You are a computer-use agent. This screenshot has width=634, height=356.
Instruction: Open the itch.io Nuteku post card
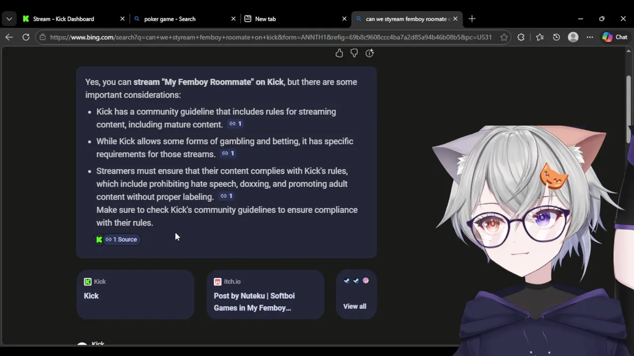265,294
